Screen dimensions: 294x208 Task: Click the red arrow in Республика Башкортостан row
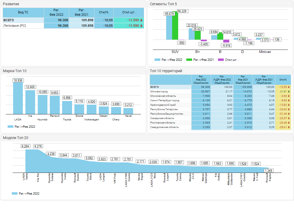(x=289, y=114)
